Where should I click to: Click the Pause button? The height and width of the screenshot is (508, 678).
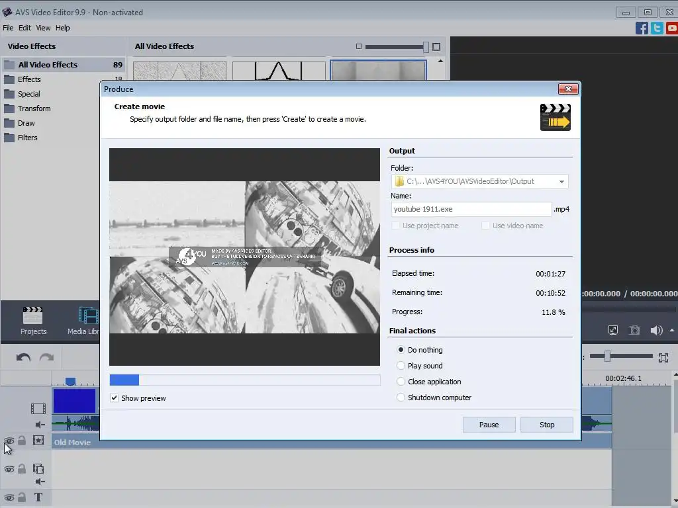coord(489,425)
